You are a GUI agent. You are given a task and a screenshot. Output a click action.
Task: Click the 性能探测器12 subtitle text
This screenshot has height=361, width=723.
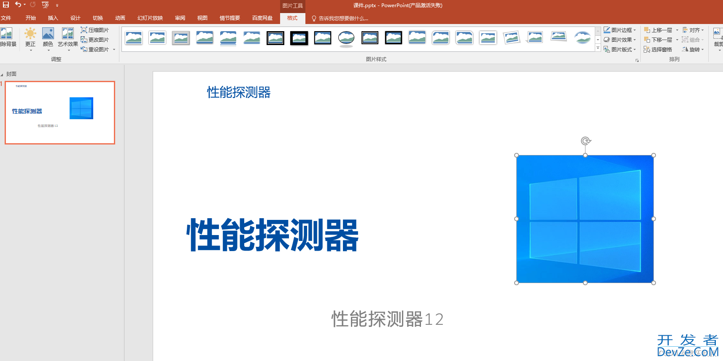[387, 319]
